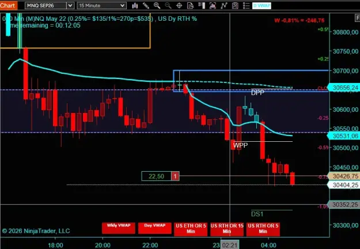Viewport: 360px width, 249px height.
Task: Expand the instrument selector dropdown arrow
Action: (70, 6)
